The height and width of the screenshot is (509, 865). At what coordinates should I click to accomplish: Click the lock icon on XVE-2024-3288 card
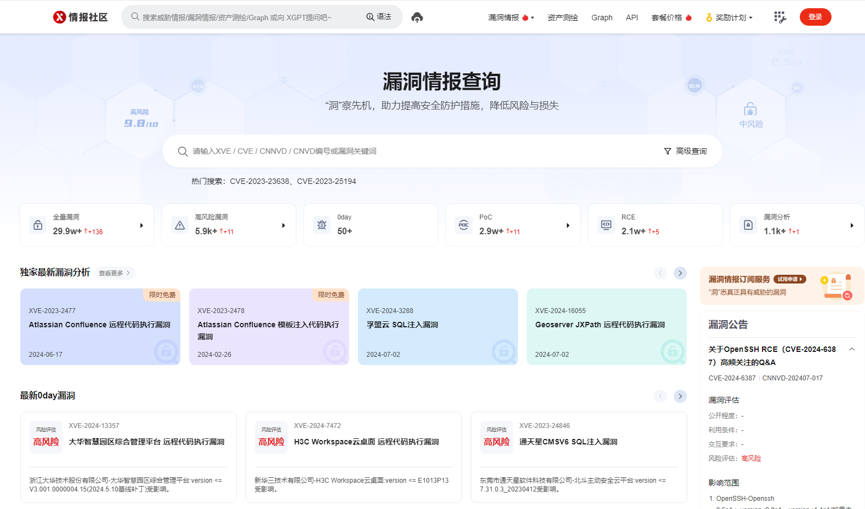point(504,351)
